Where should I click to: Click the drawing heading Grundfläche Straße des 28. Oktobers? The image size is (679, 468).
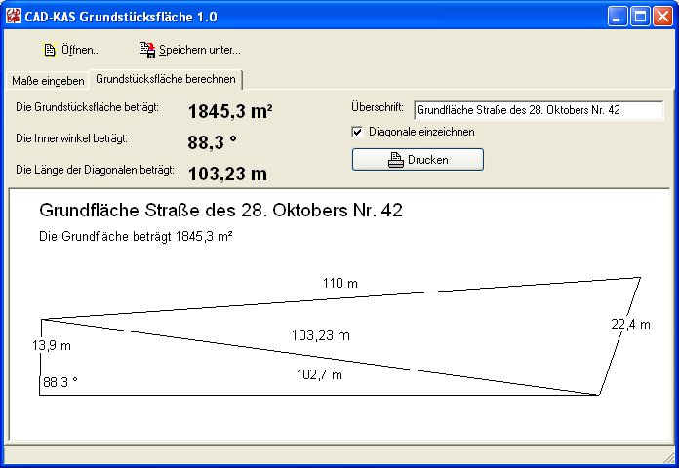[x=220, y=211]
